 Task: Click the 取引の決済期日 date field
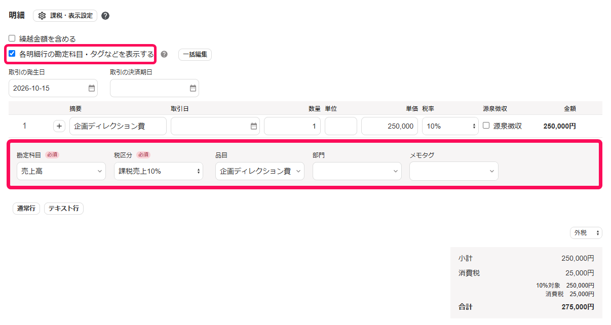[155, 88]
